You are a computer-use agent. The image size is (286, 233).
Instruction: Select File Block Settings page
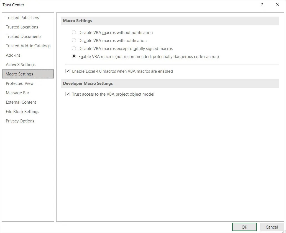pyautogui.click(x=22, y=111)
